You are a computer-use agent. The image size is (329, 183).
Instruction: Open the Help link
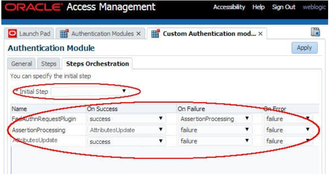[258, 8]
